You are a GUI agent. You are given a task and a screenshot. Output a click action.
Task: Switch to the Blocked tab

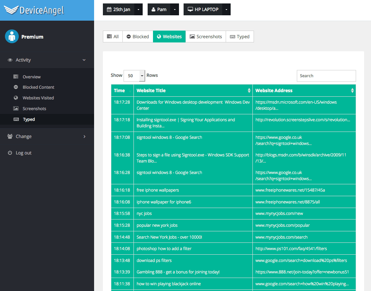tap(138, 36)
